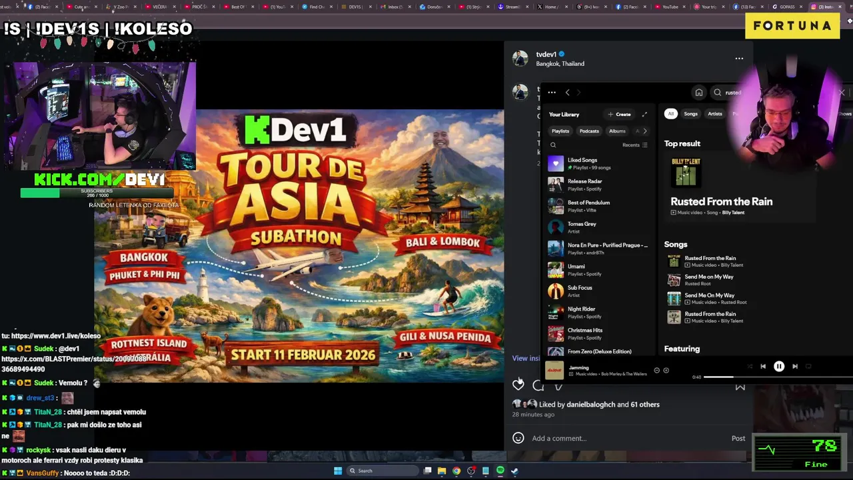Click the taskbar Search box

pyautogui.click(x=381, y=471)
